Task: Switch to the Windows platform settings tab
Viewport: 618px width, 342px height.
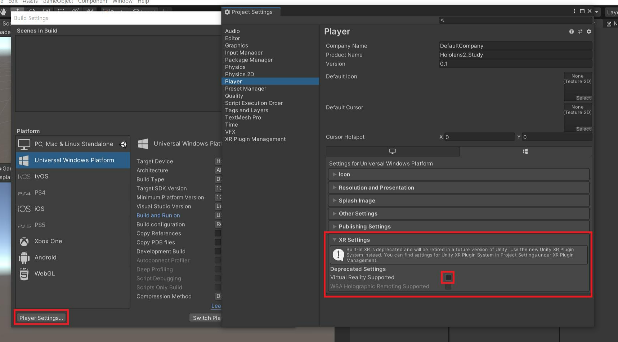Action: coord(525,152)
